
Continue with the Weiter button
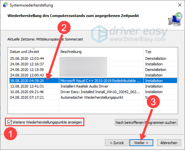click(x=141, y=143)
